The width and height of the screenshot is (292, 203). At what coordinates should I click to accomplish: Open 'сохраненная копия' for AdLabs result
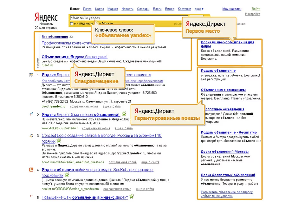coord(96,128)
